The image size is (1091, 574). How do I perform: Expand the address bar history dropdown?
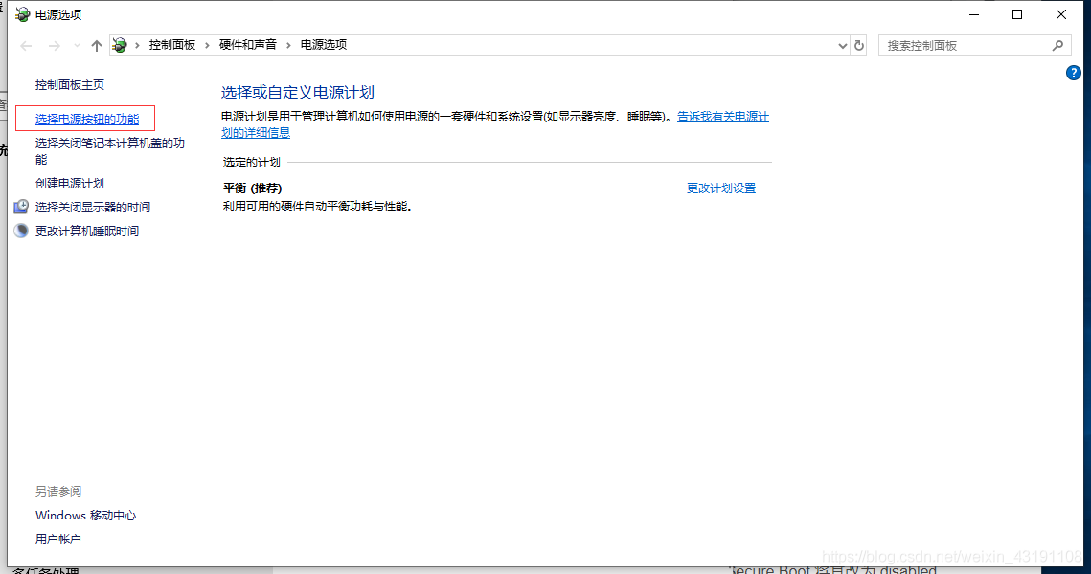tap(843, 46)
